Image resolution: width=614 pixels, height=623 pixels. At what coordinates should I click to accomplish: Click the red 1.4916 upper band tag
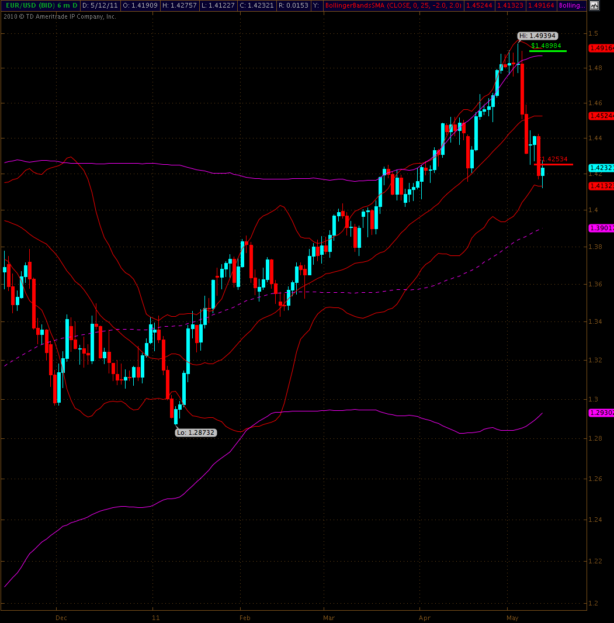pos(600,48)
